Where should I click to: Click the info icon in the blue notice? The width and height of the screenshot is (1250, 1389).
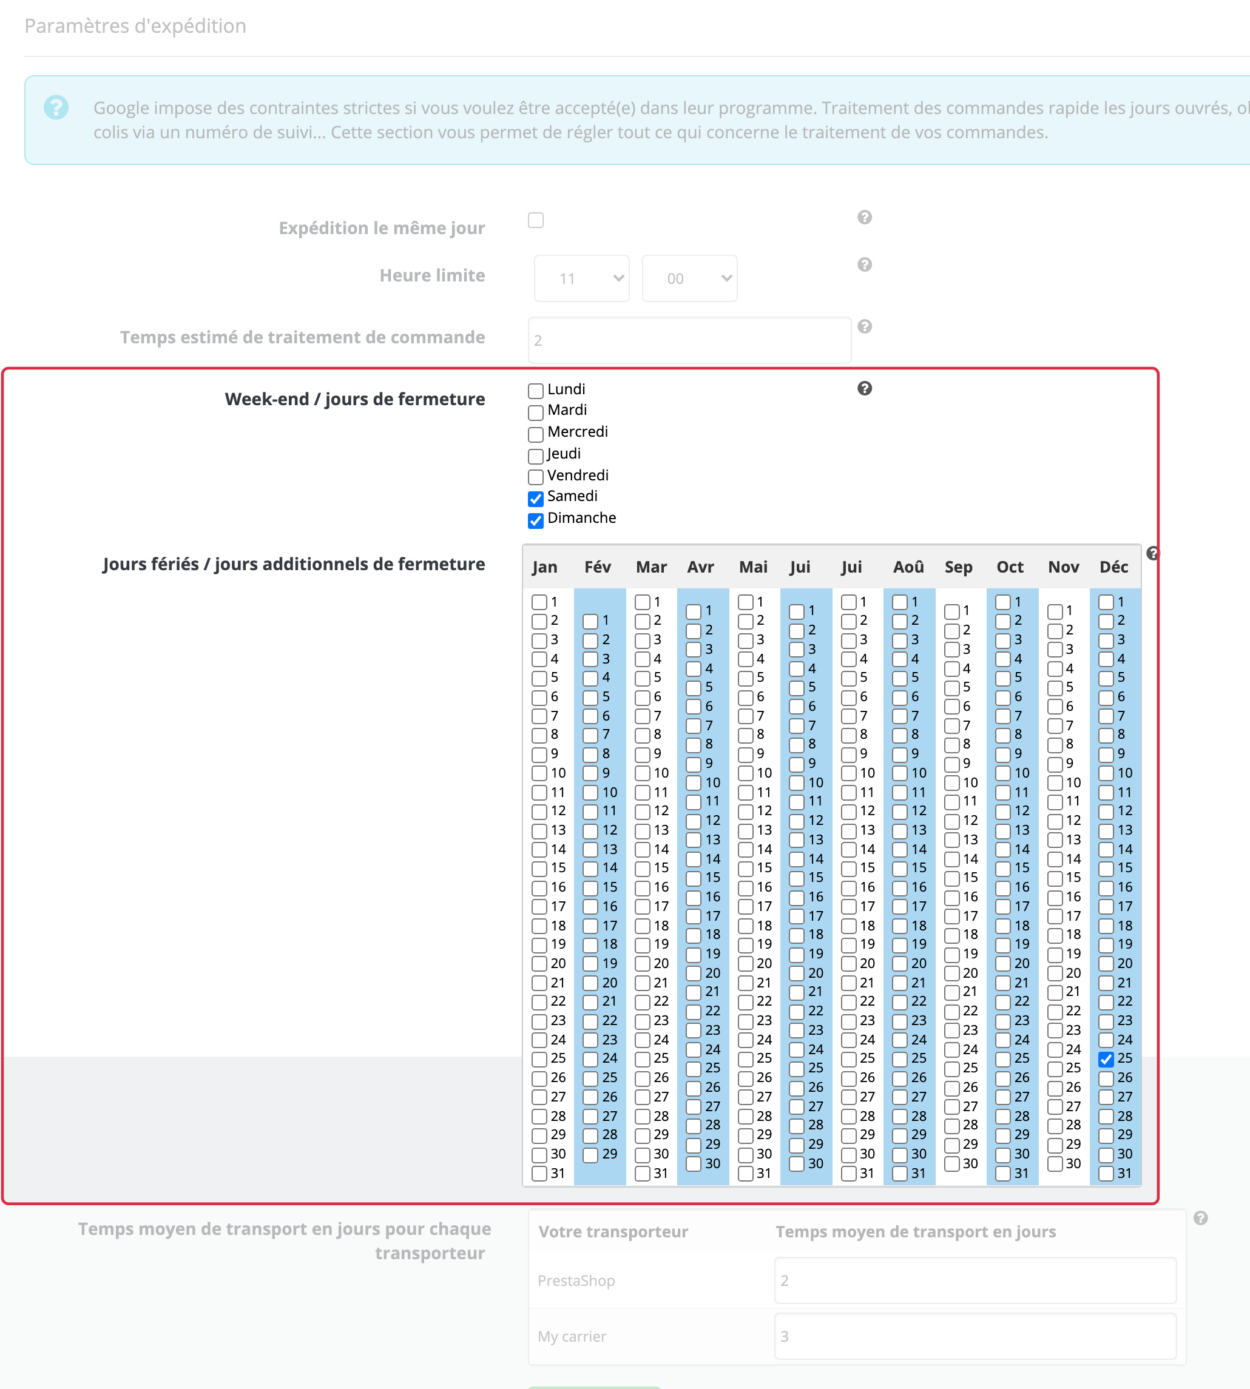[x=56, y=108]
